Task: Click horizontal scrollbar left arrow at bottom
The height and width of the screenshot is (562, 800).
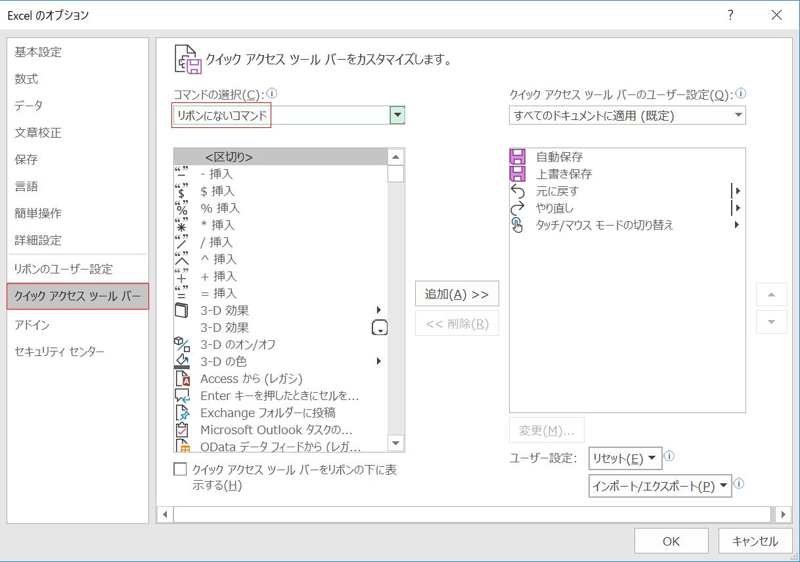Action: tap(165, 514)
